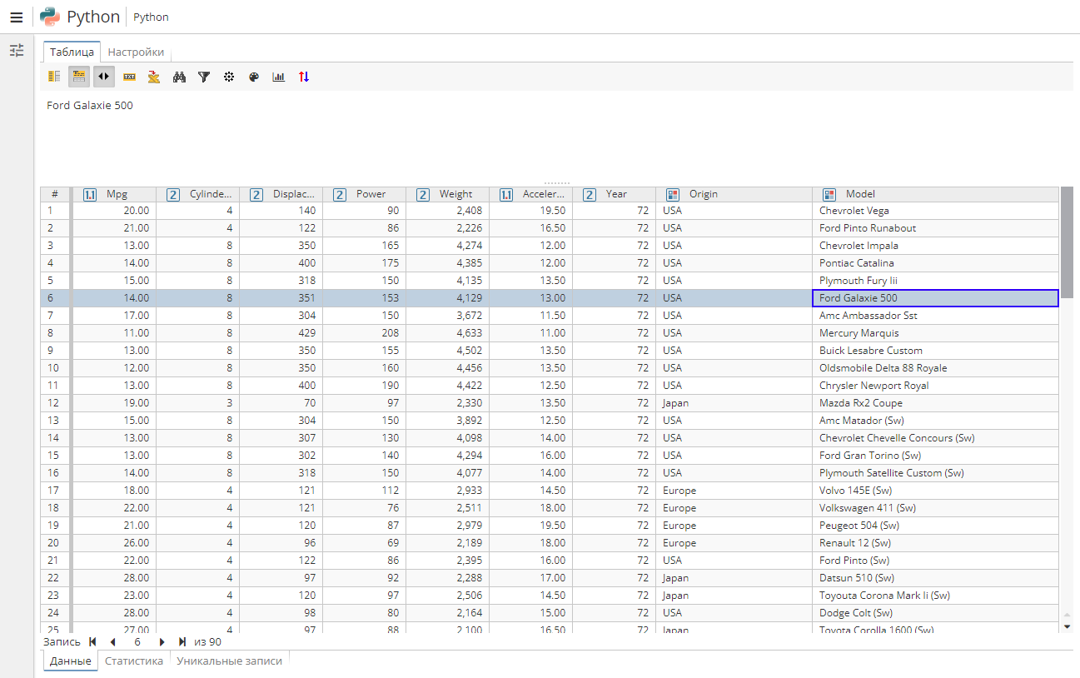Click the Renault 12 (Sw) cell
1080x678 pixels.
click(936, 543)
